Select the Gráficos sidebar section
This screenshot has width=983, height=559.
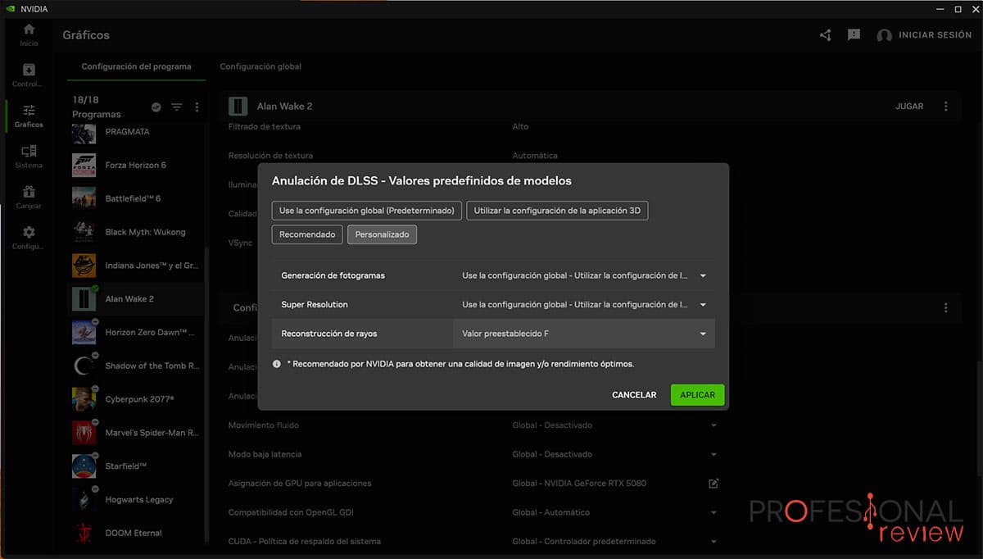click(x=29, y=116)
